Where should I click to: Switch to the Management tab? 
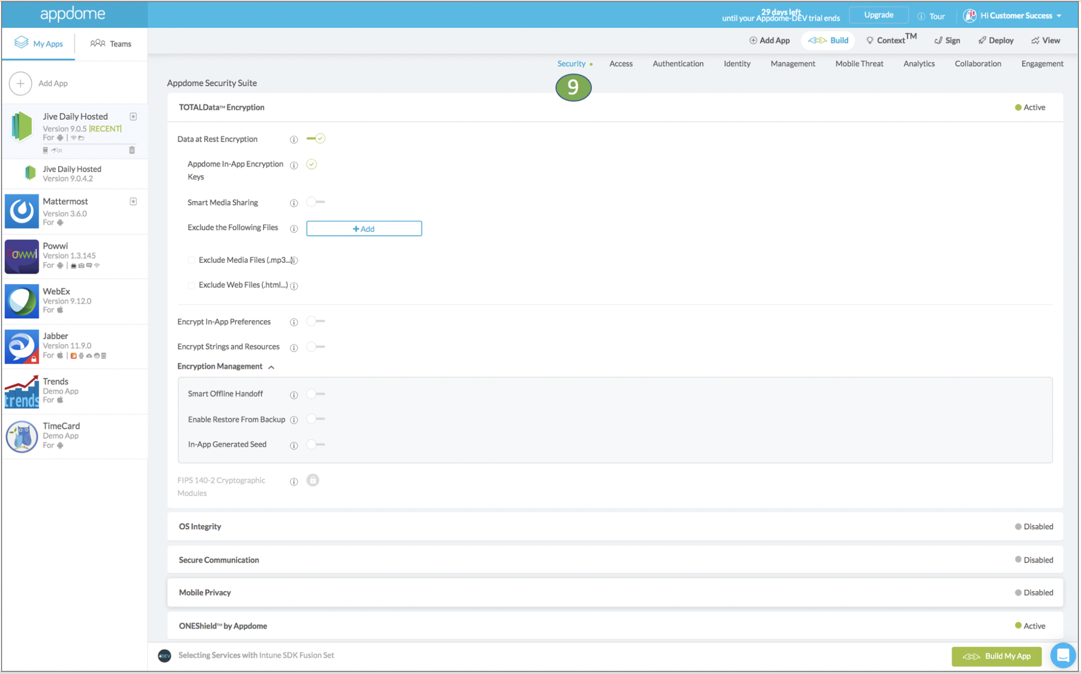point(792,64)
